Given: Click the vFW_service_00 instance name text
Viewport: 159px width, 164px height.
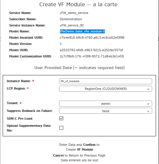Looking at the screenshot, I should pyautogui.click(x=72, y=25).
